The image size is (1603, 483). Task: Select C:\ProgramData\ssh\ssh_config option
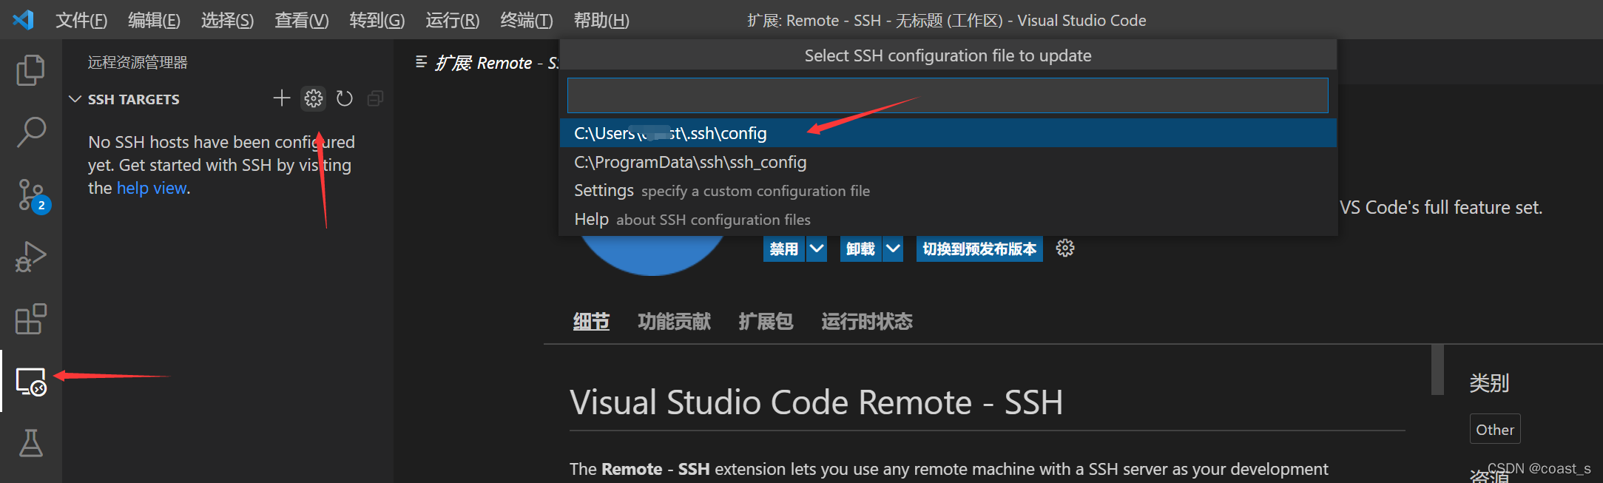click(948, 162)
